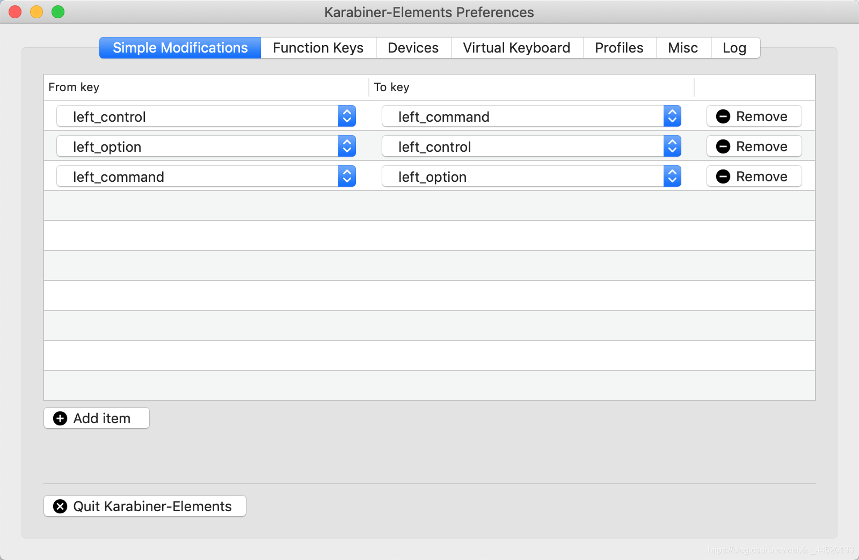Image resolution: width=859 pixels, height=560 pixels.
Task: Click the minus icon on left_command row's Remove
Action: coord(723,176)
